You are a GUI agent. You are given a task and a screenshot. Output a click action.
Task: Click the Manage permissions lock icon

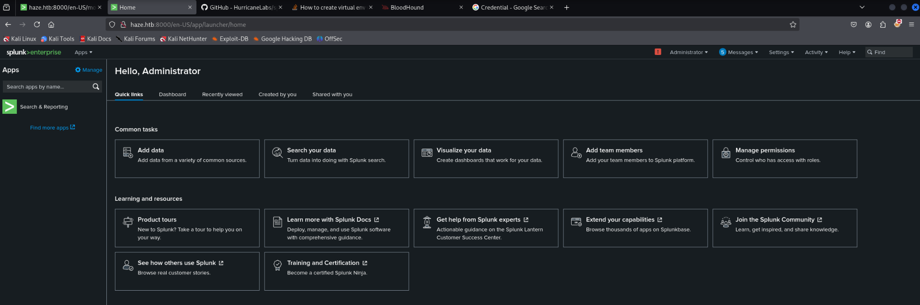pyautogui.click(x=726, y=152)
